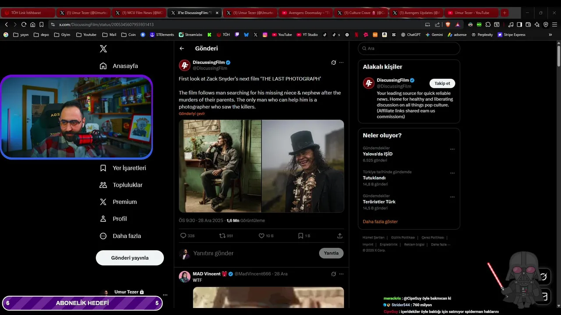Open options for Yalova'da IŞİD trend
This screenshot has width=561, height=315.
pos(452,149)
